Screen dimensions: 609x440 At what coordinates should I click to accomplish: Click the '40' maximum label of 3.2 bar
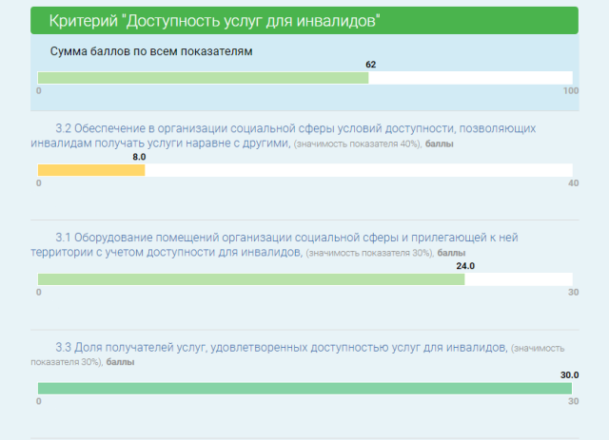[573, 183]
